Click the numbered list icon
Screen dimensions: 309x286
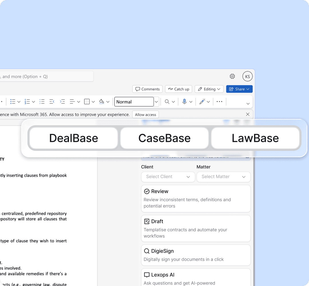27,102
